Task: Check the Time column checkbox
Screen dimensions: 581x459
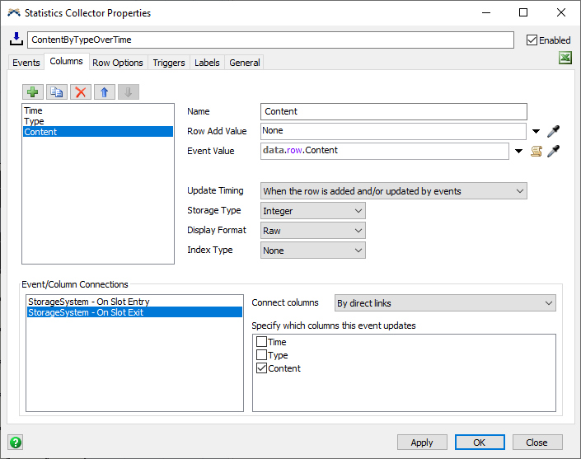Action: point(261,342)
